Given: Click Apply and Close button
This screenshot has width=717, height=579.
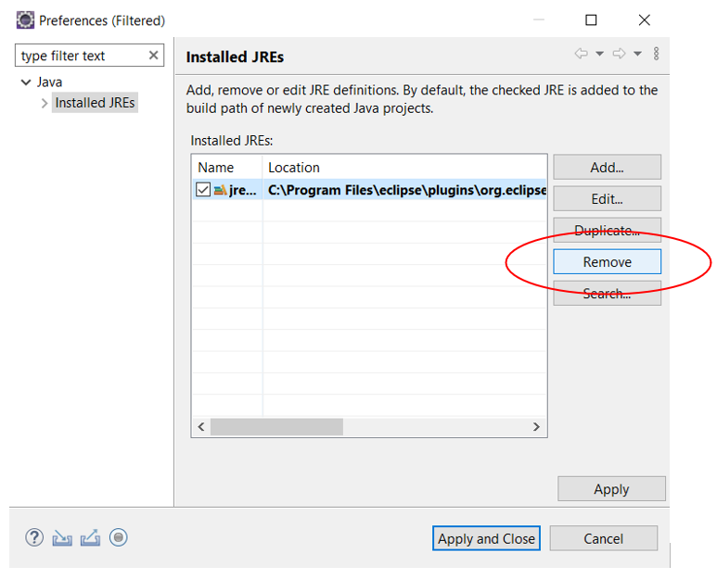Looking at the screenshot, I should tap(486, 538).
